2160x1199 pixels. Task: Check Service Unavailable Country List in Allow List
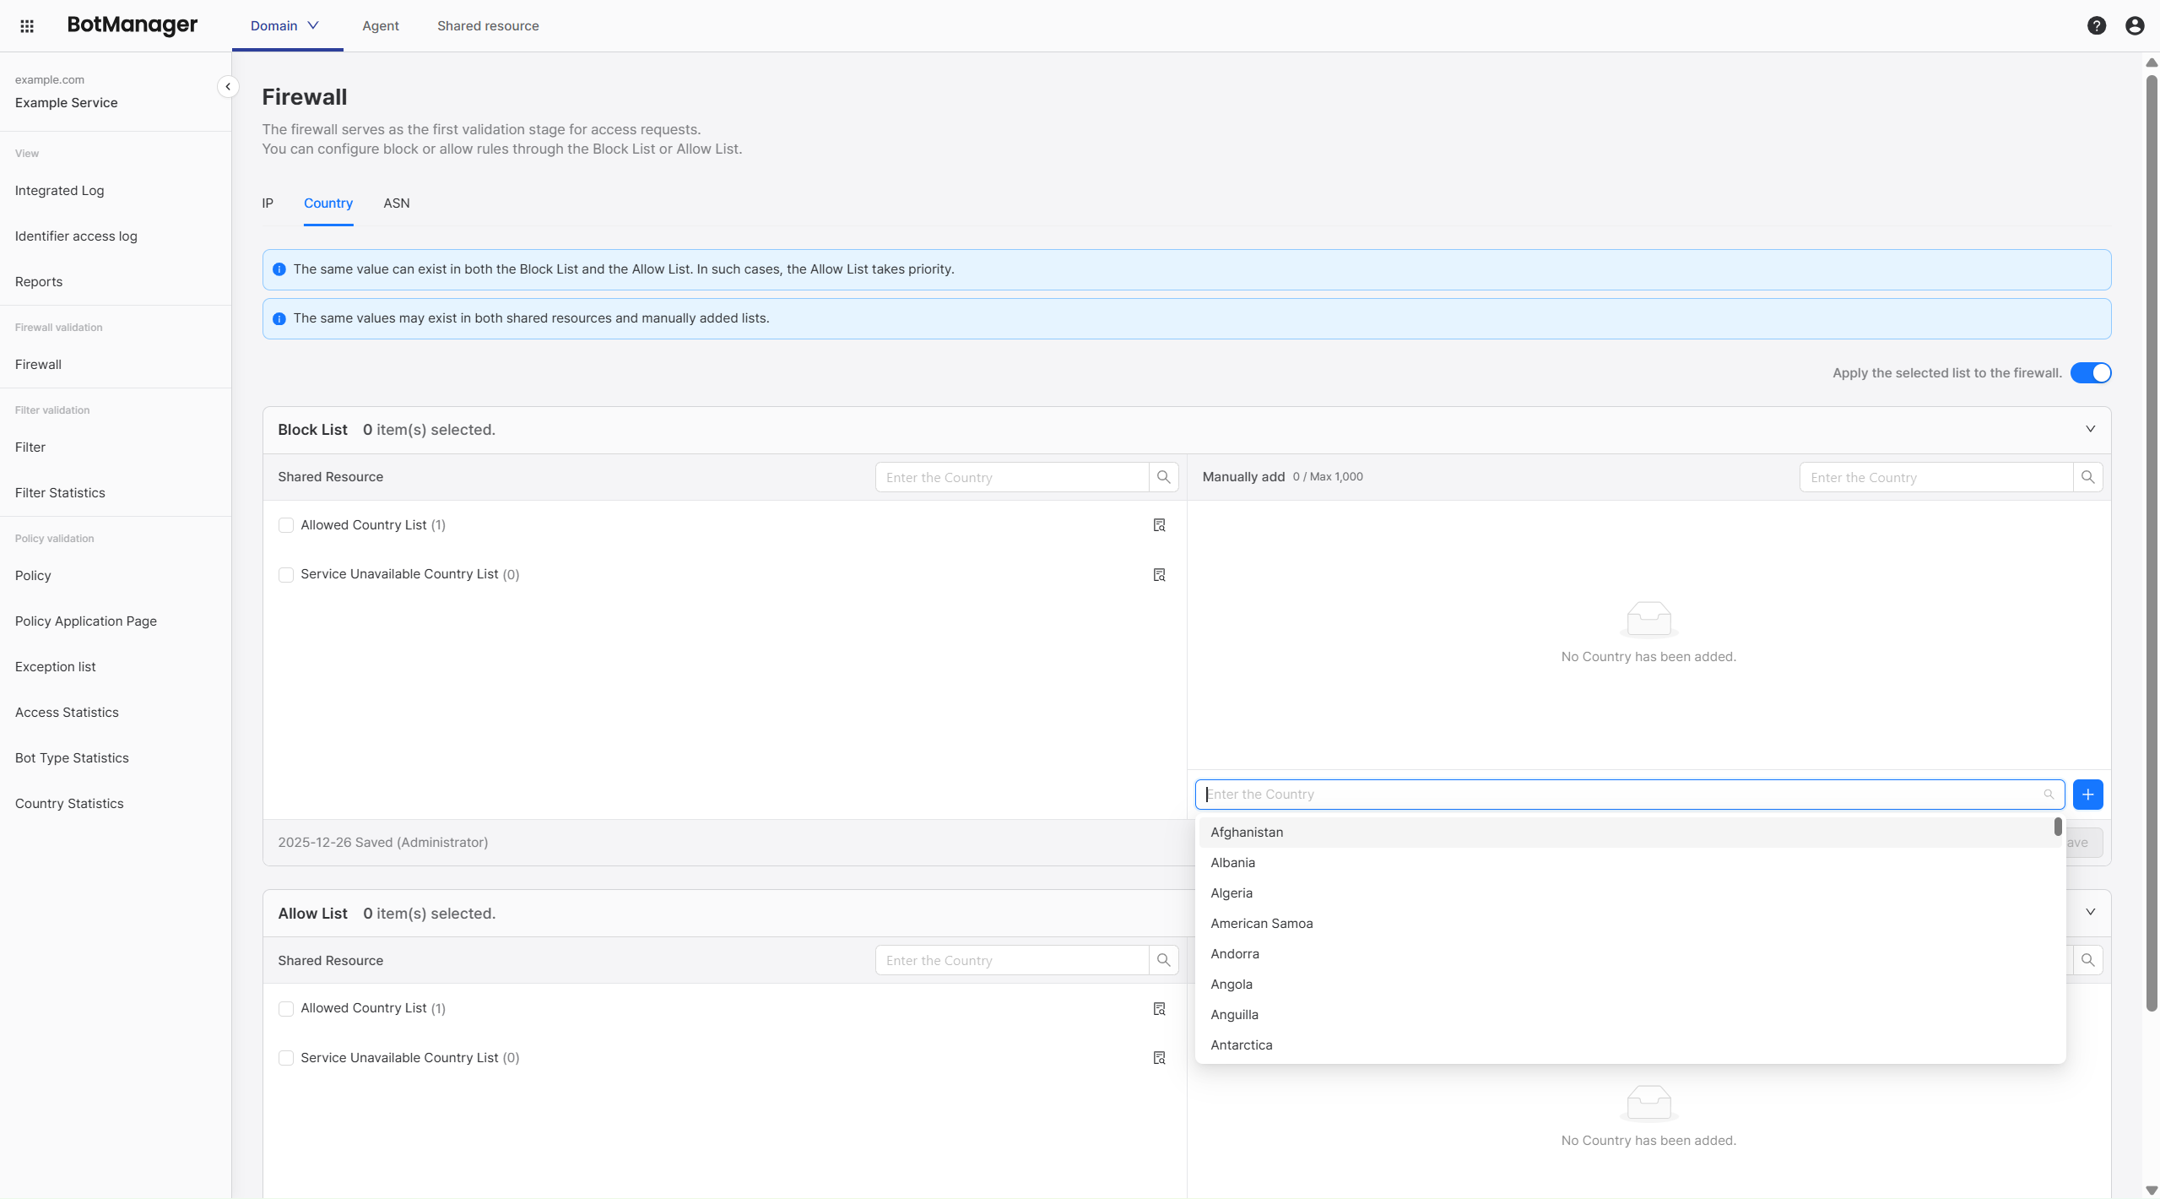(x=286, y=1058)
